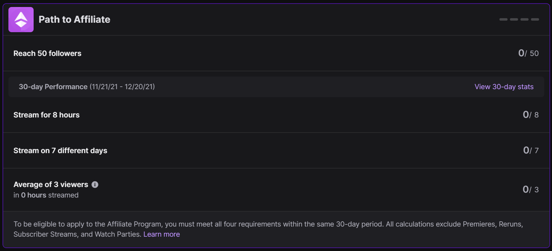Image resolution: width=552 pixels, height=251 pixels.
Task: Click the 'in 0 hours streamed' subtext
Action: tap(46, 195)
